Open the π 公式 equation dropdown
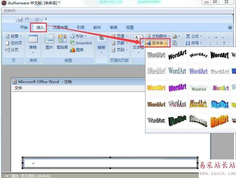 click(194, 36)
